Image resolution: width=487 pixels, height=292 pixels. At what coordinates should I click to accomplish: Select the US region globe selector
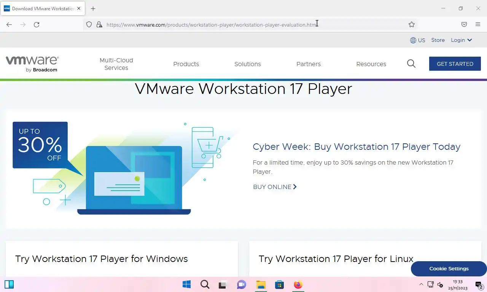(417, 40)
